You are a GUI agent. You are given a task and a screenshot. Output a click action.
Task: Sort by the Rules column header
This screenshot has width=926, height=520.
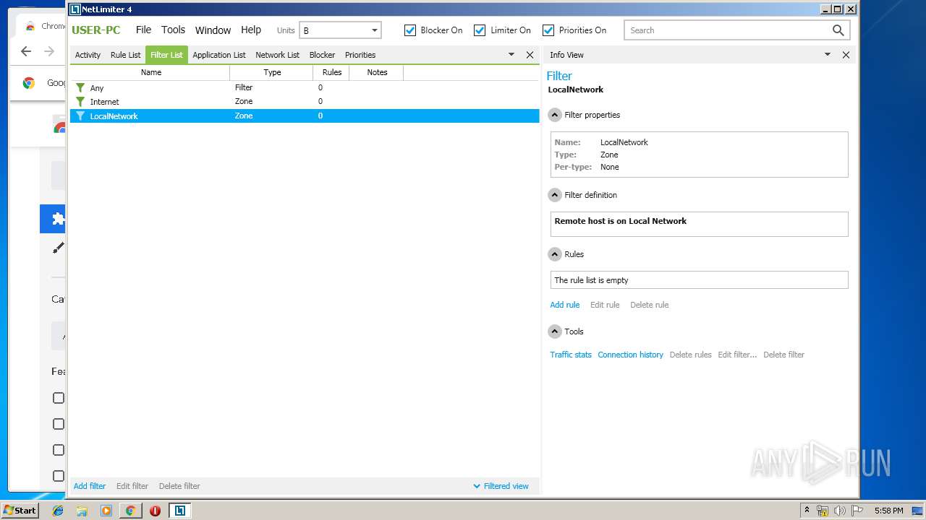pyautogui.click(x=332, y=72)
